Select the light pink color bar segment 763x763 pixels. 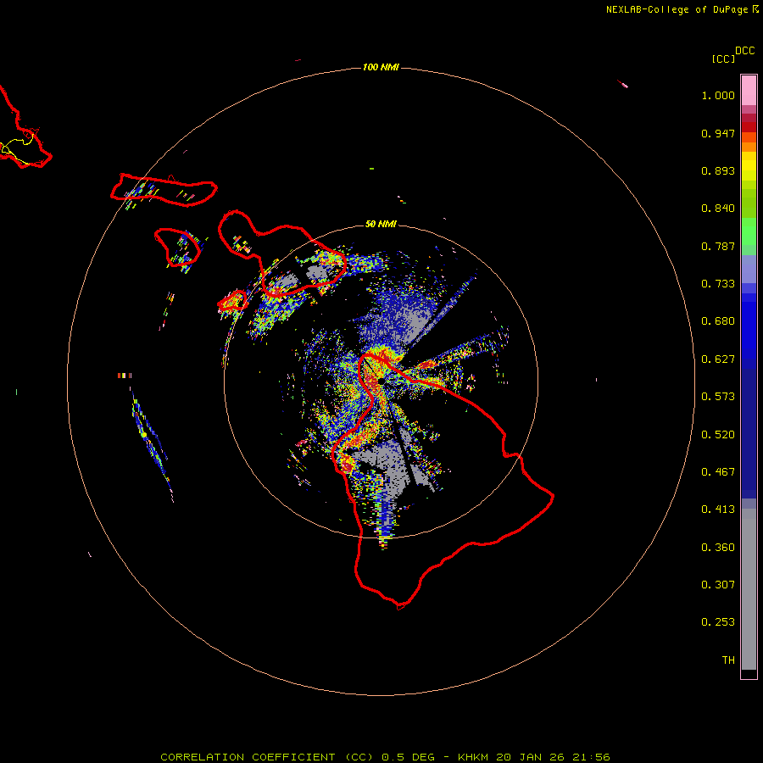[749, 90]
